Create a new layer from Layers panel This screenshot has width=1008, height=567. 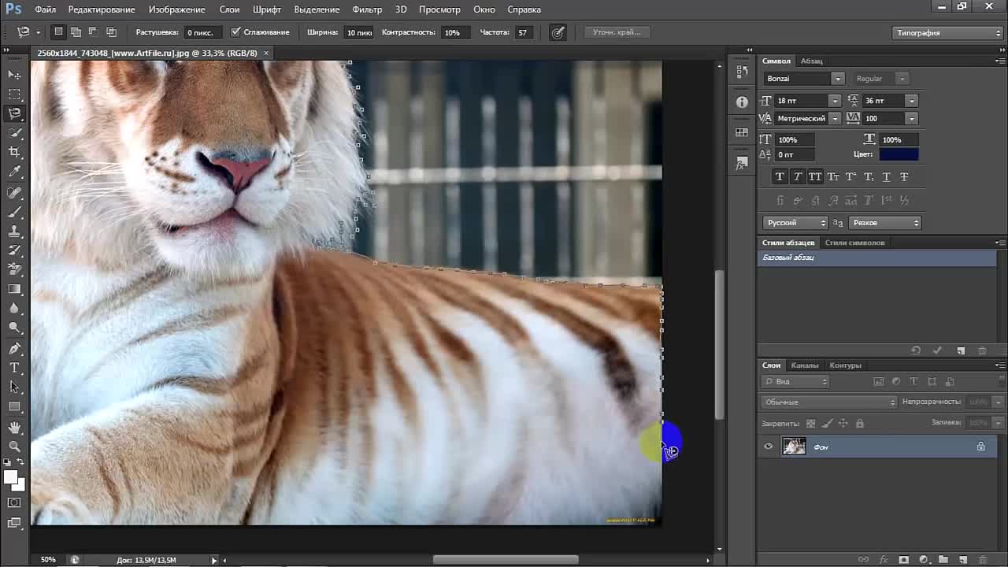pyautogui.click(x=962, y=560)
